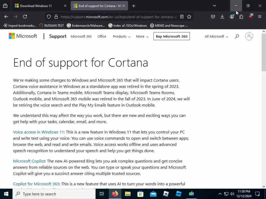The image size is (266, 199).
Task: Click the scrollbar down arrow
Action: (264, 187)
